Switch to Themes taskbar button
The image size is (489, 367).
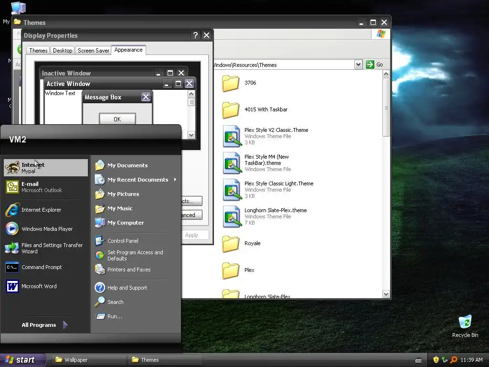tap(165, 360)
